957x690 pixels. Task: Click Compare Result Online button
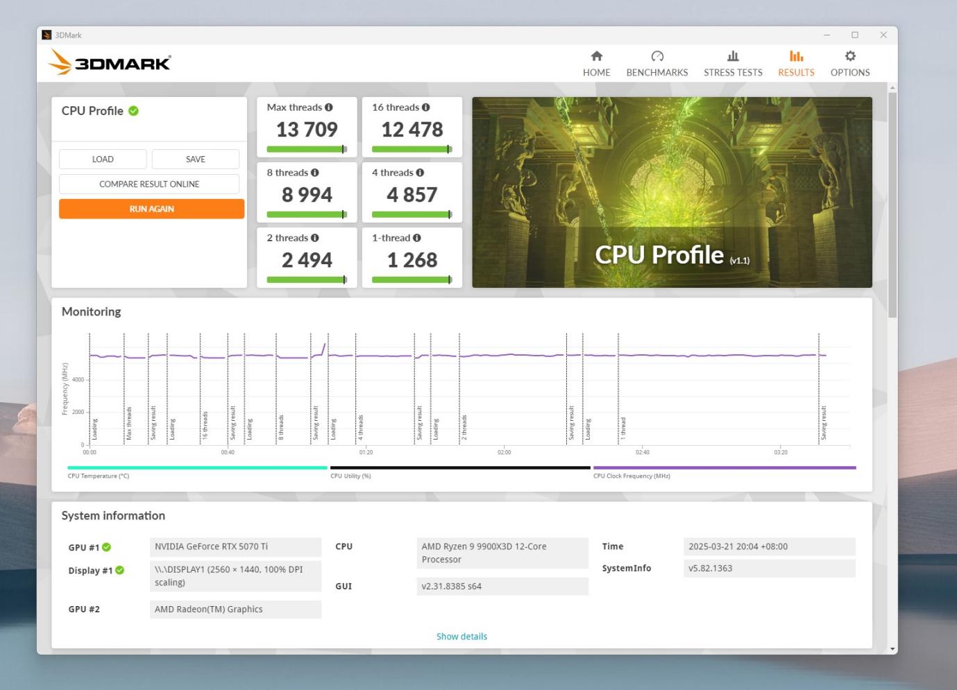click(x=149, y=184)
